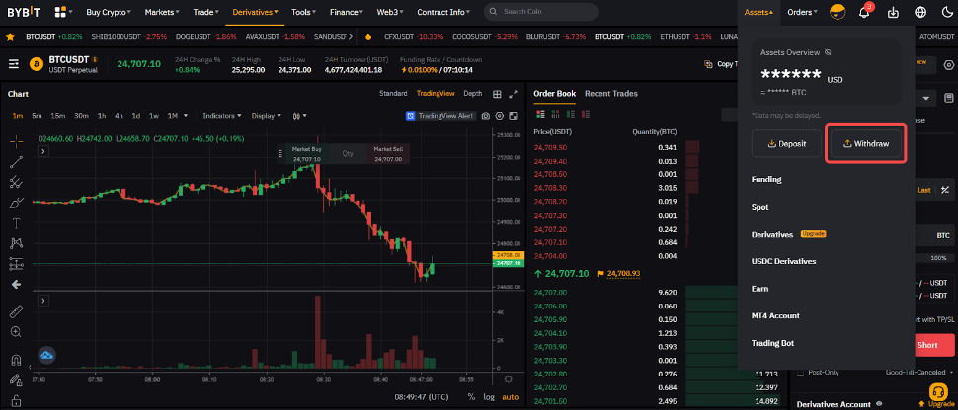This screenshot has width=958, height=410.
Task: Click the cloud save icon on chart
Action: coord(47,355)
